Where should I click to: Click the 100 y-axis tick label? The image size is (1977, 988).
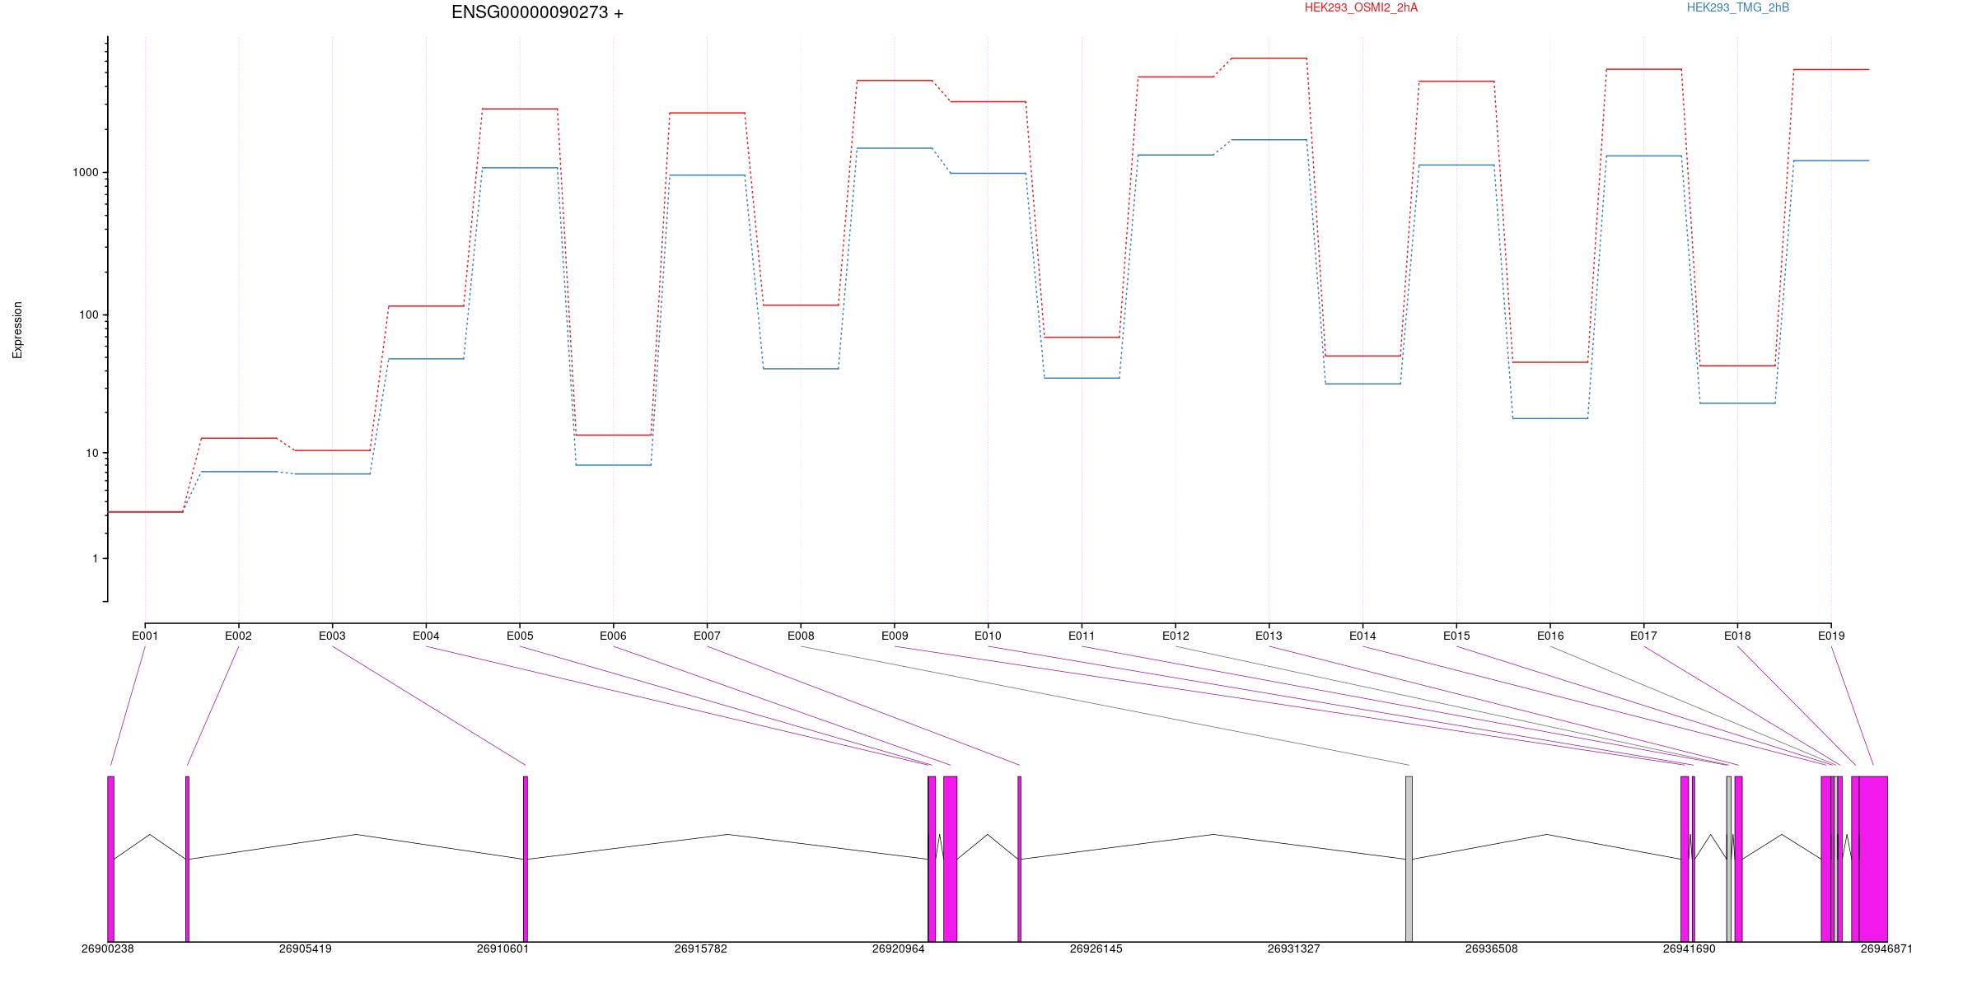pos(89,315)
